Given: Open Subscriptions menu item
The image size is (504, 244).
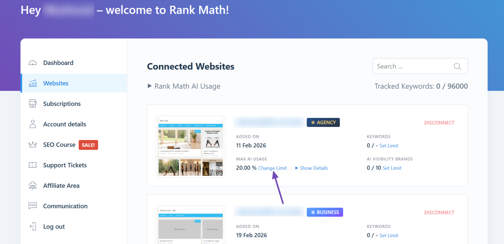Looking at the screenshot, I should coord(74,104).
